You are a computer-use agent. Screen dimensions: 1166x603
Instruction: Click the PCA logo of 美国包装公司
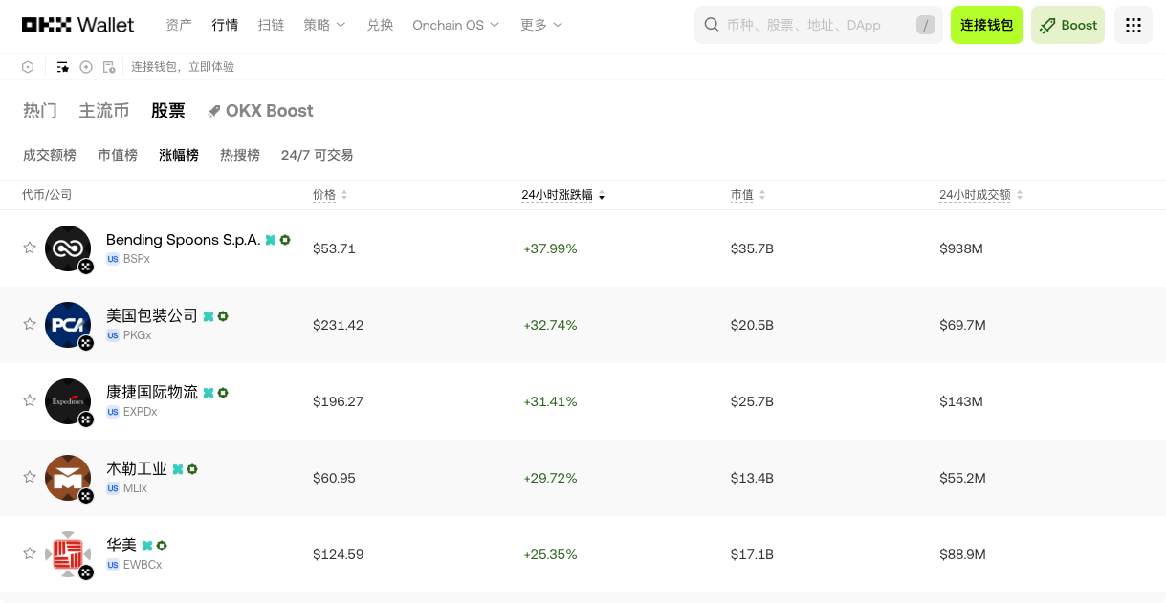tap(68, 325)
